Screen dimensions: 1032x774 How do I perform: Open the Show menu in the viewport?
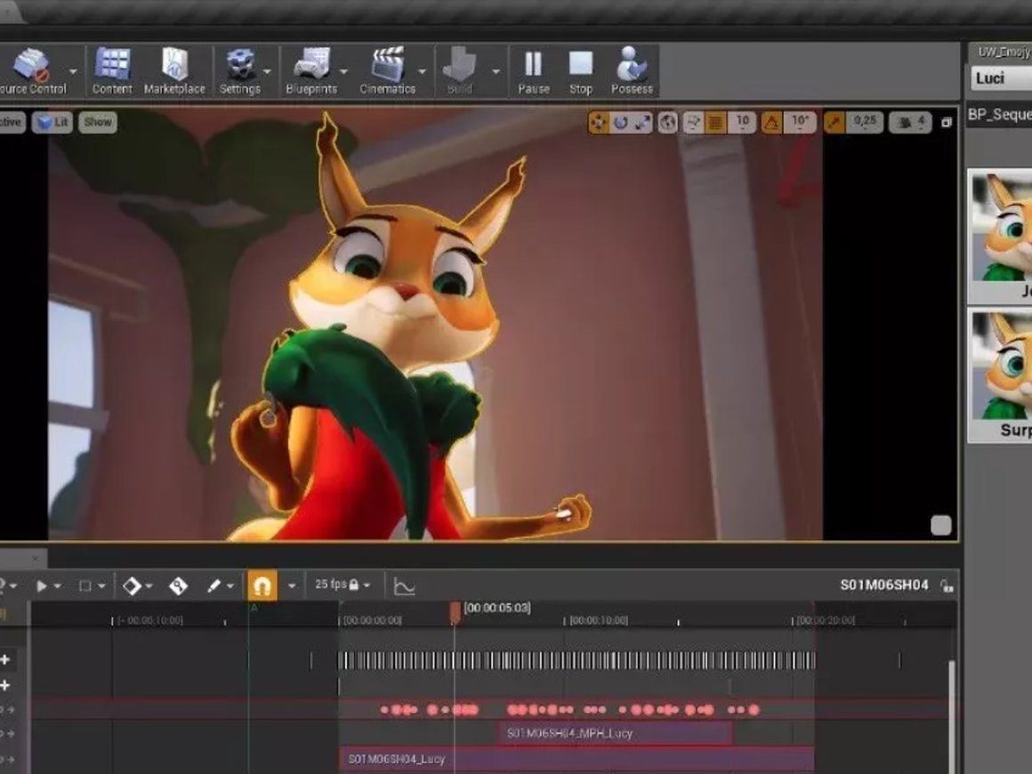(96, 123)
